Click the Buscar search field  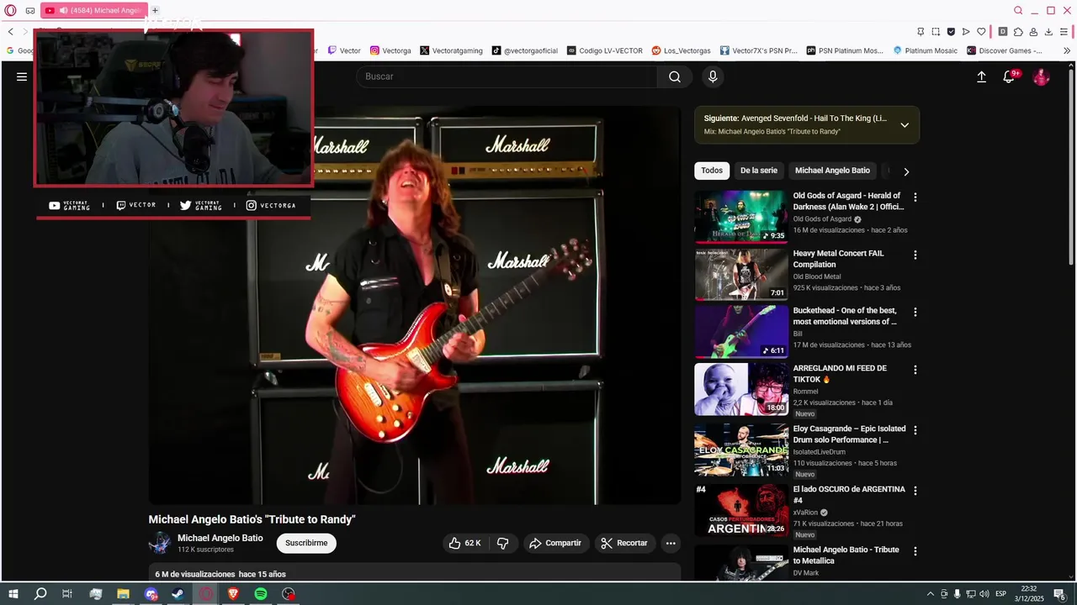pos(507,76)
